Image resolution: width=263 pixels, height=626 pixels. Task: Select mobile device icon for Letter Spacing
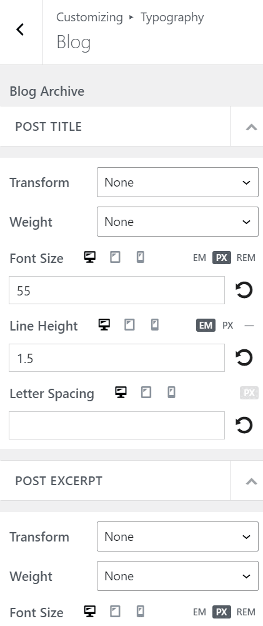pos(171,393)
